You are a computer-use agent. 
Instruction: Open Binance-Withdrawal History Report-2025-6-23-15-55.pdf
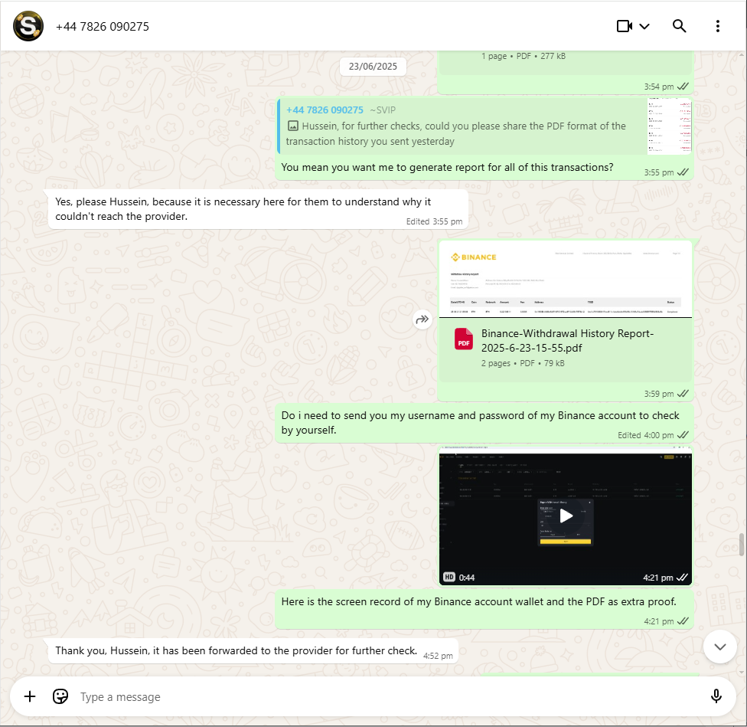[x=567, y=340]
